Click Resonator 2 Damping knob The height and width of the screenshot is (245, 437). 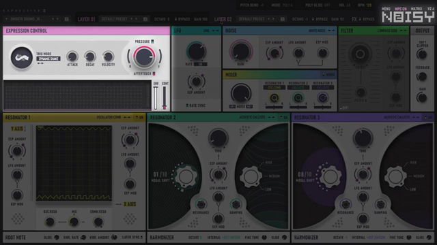point(236,204)
